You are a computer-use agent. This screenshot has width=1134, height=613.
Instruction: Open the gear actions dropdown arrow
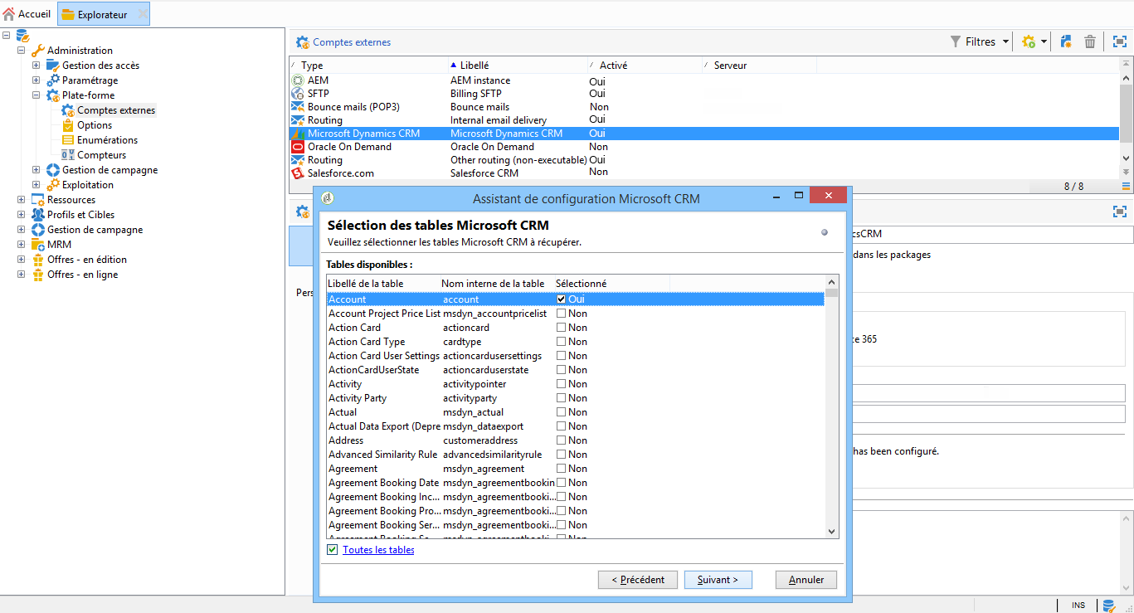coord(1044,41)
